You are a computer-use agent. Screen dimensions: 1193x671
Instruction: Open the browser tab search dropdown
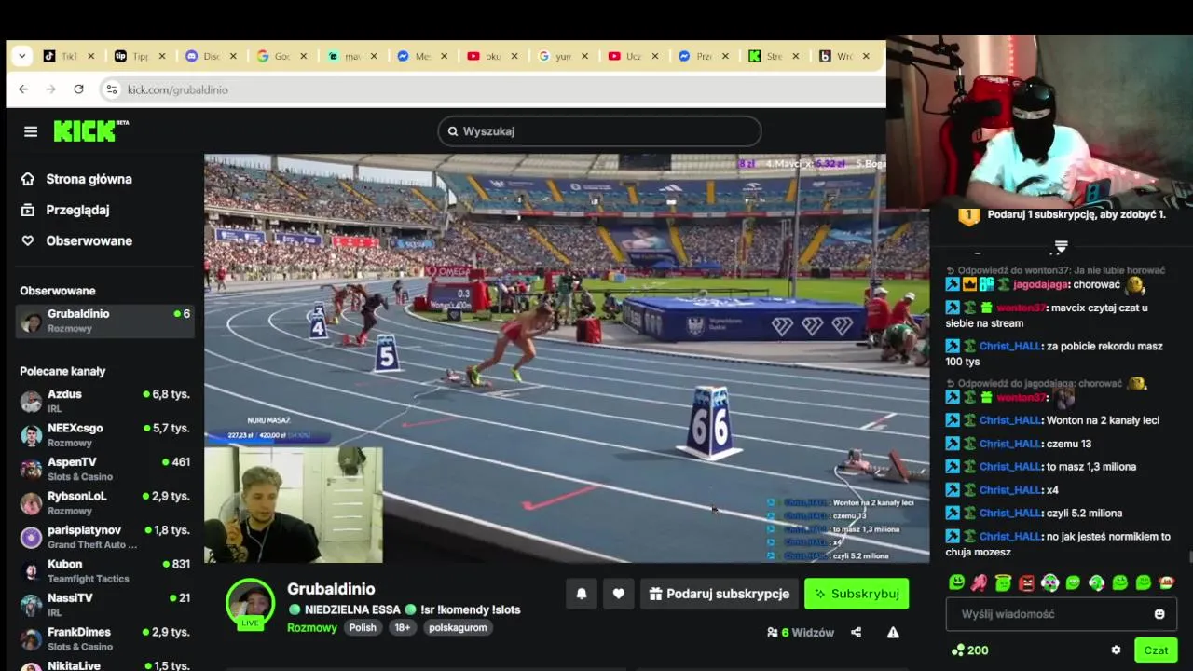tap(21, 56)
